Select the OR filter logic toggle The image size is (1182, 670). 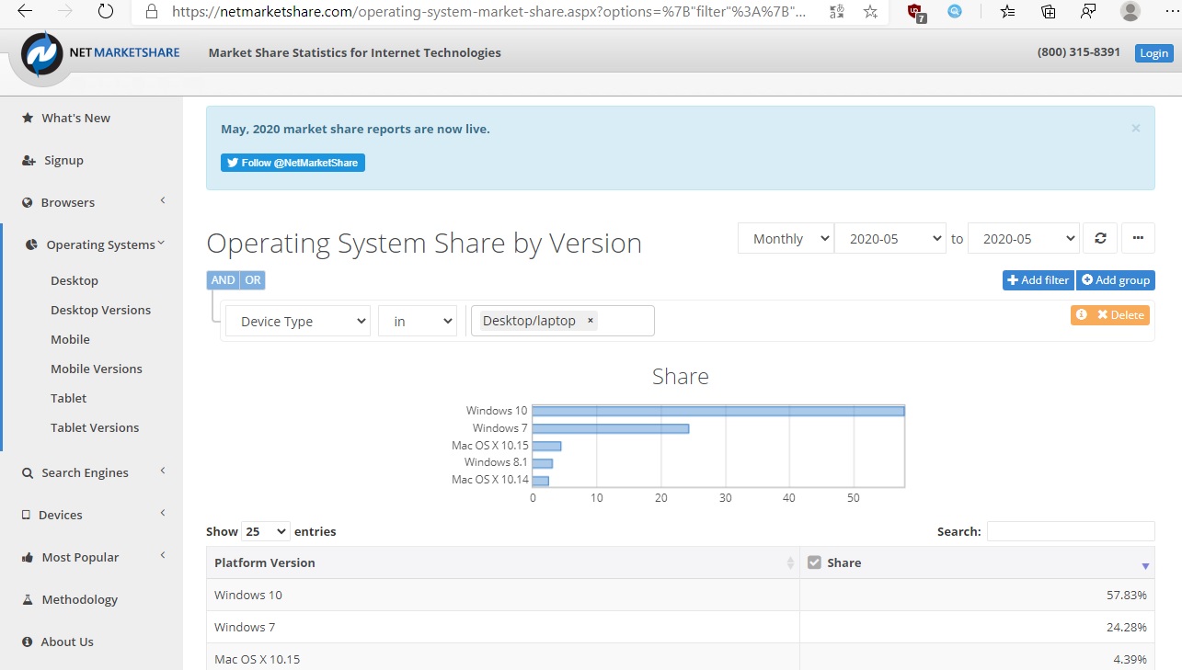252,280
